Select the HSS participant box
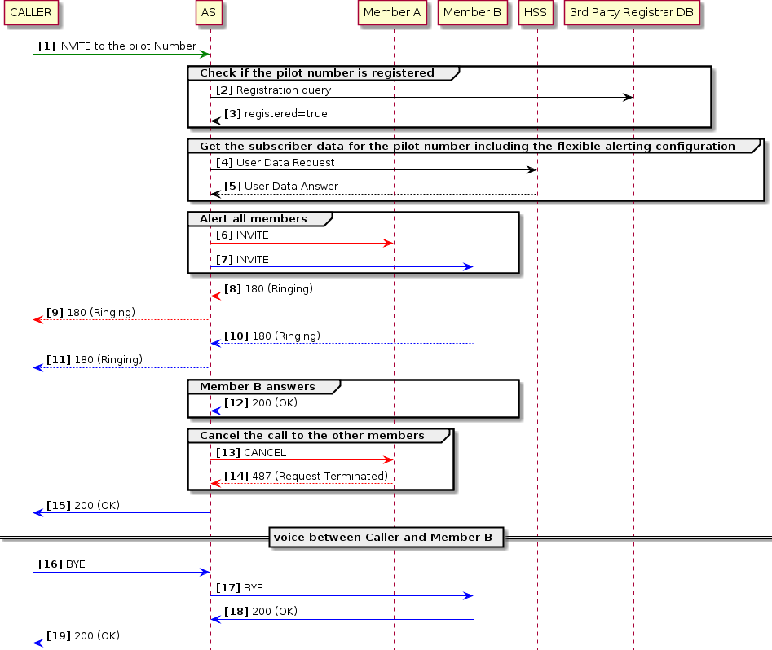The width and height of the screenshot is (772, 650). tap(536, 12)
